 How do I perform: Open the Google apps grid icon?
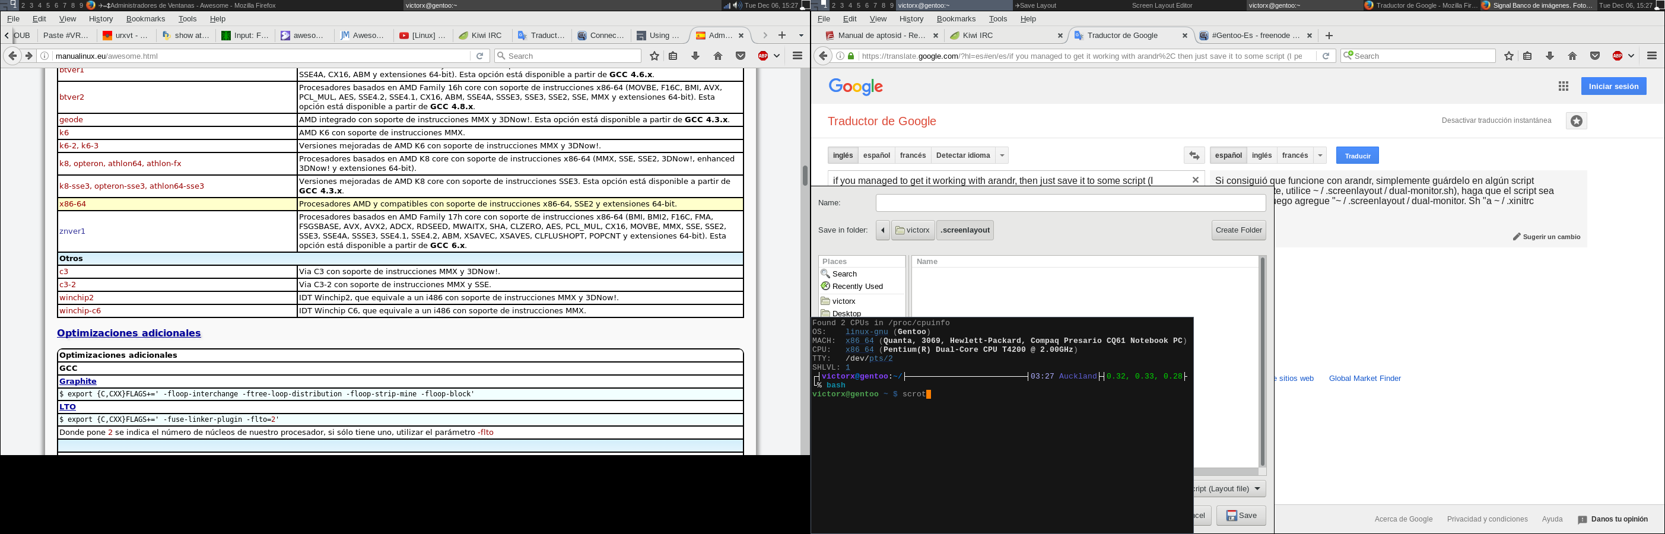click(x=1563, y=86)
